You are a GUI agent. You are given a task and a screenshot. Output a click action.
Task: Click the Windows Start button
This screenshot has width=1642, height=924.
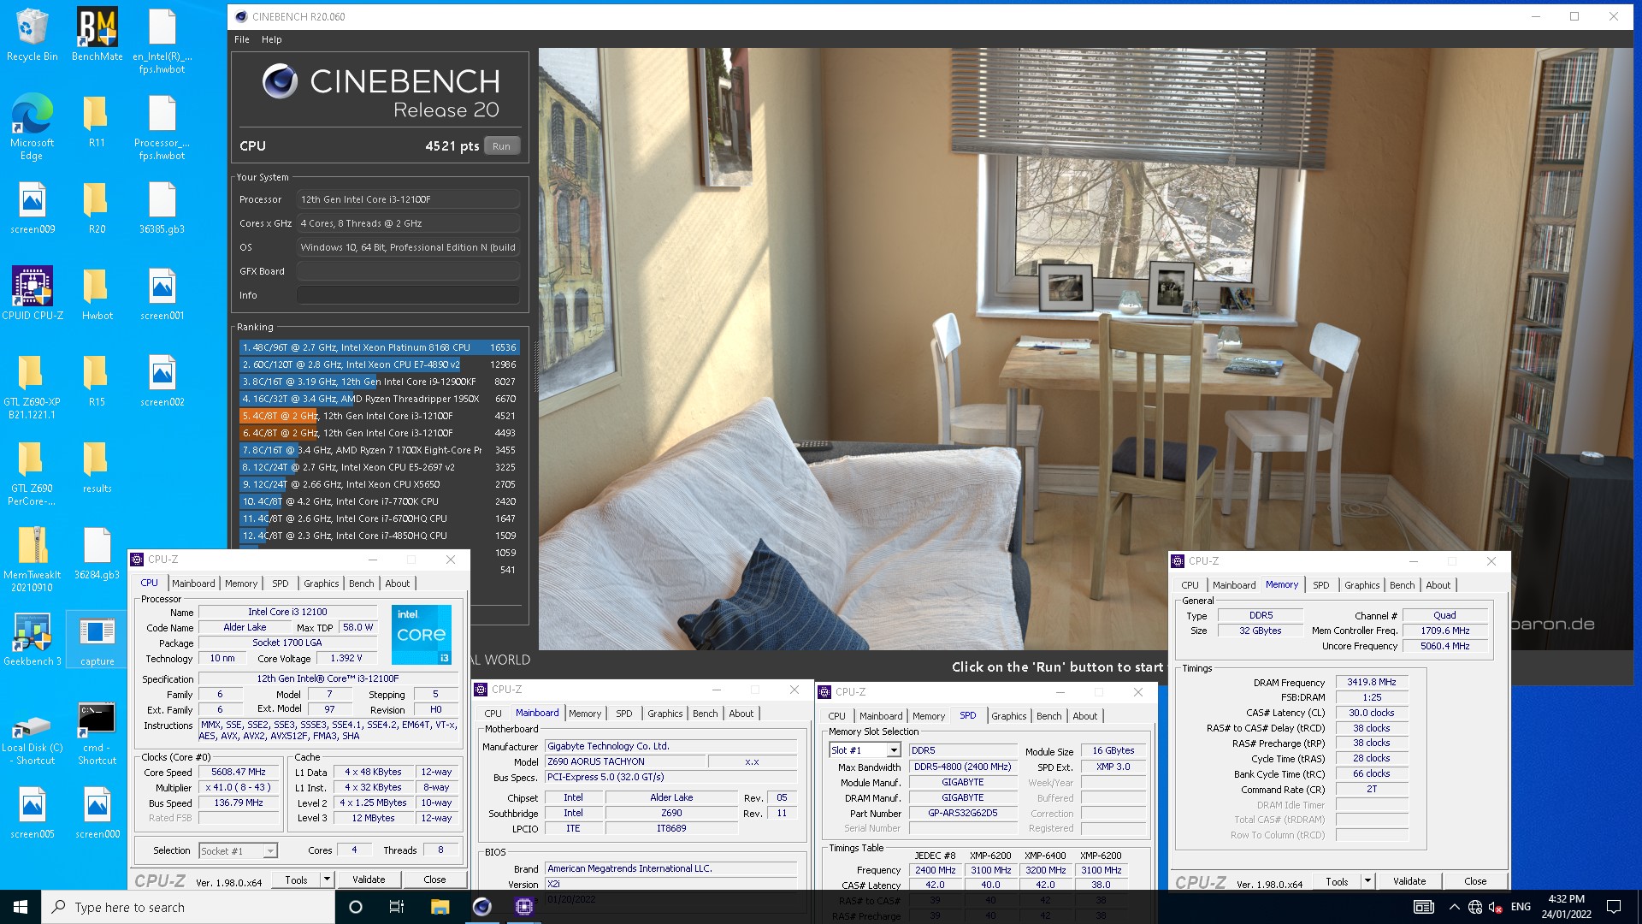21,907
